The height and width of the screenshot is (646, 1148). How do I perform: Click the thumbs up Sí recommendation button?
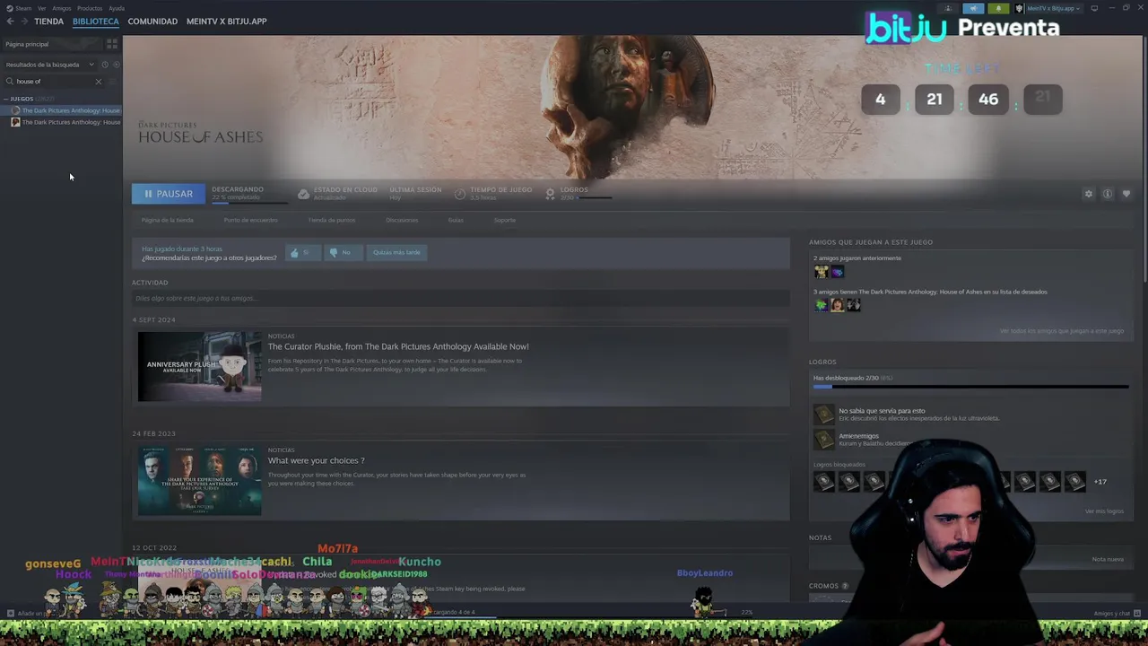click(x=302, y=252)
